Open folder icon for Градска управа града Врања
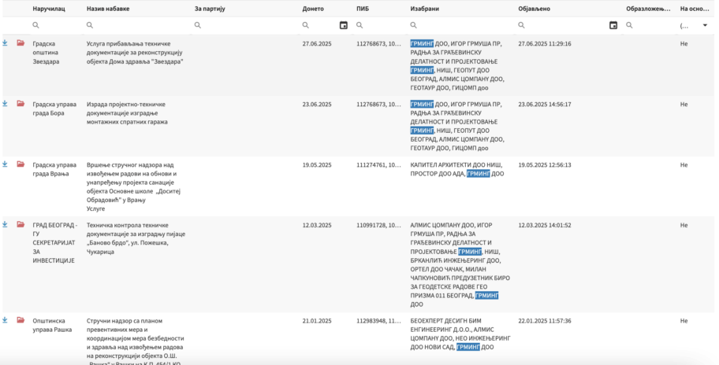Screen dimensions: 719x365 click(20, 164)
